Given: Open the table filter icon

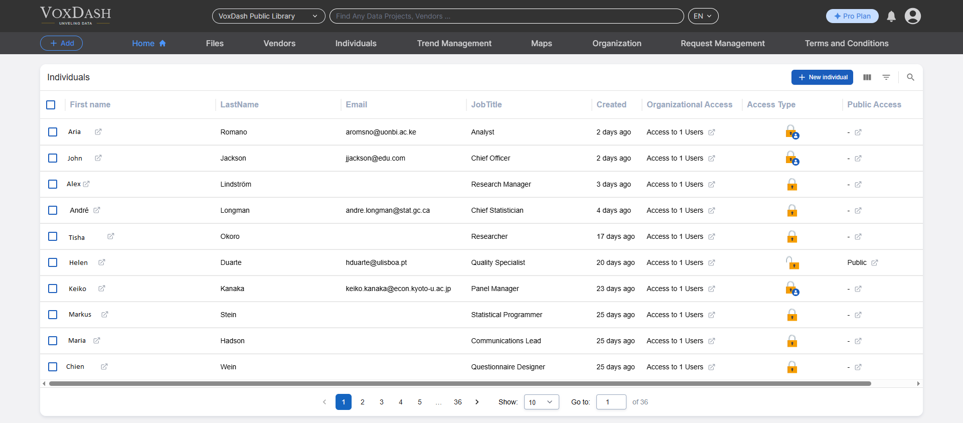Looking at the screenshot, I should coord(886,77).
